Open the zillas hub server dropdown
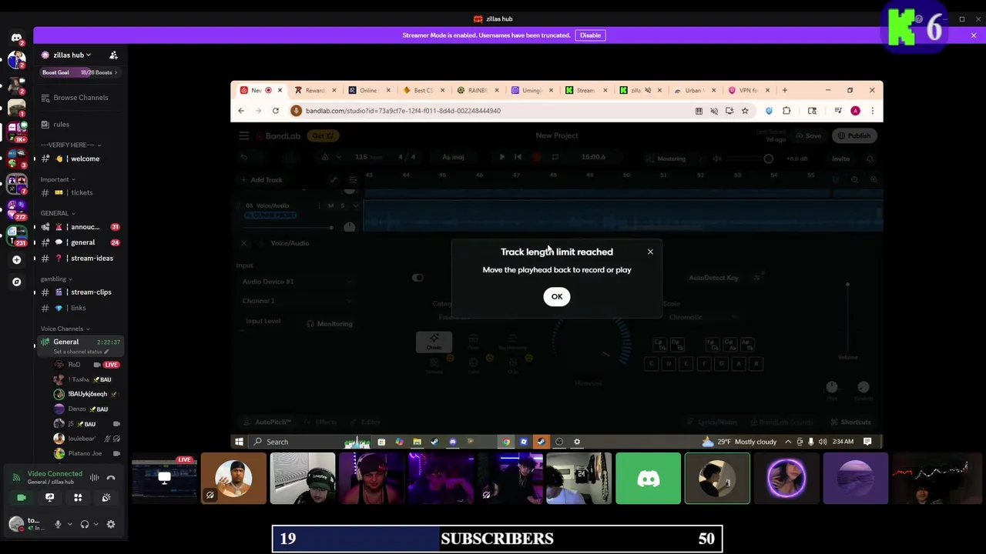 tap(71, 55)
